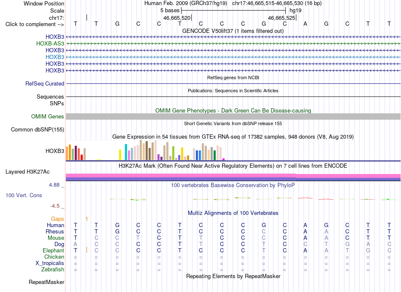Viewport: 401px width, 292px height.
Task: Click the 5 bases scale text
Action: [170, 11]
